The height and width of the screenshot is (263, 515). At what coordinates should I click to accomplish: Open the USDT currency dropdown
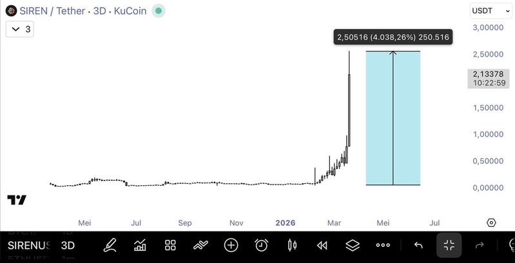click(491, 11)
